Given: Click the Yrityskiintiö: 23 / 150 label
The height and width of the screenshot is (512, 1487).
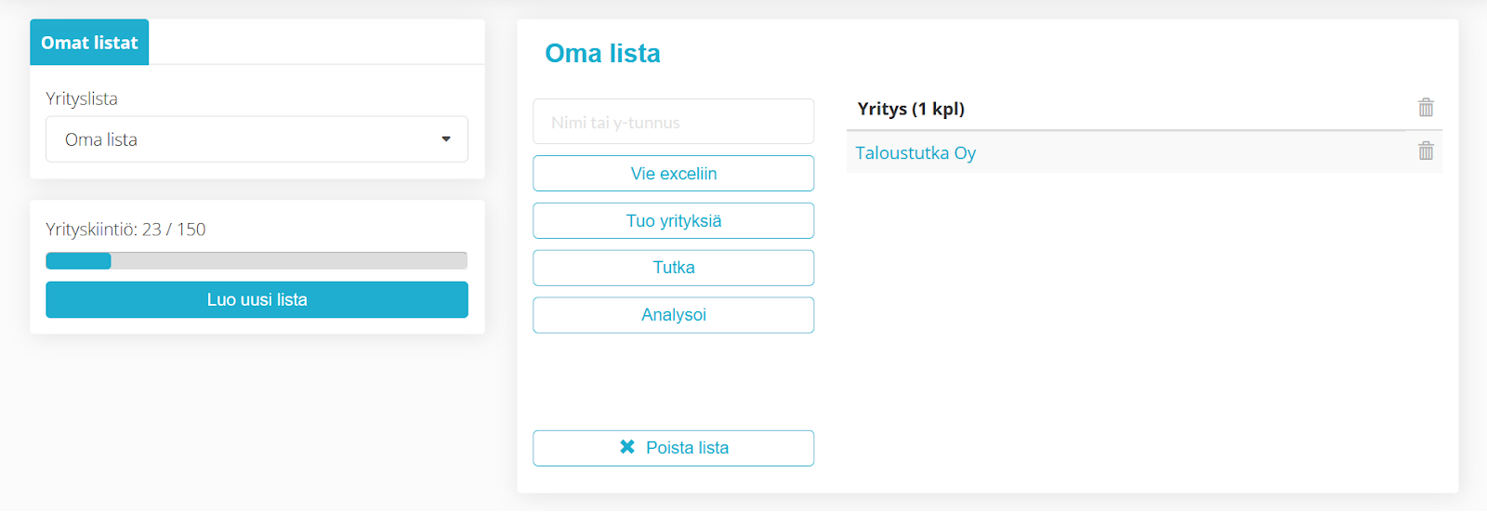Looking at the screenshot, I should [125, 230].
